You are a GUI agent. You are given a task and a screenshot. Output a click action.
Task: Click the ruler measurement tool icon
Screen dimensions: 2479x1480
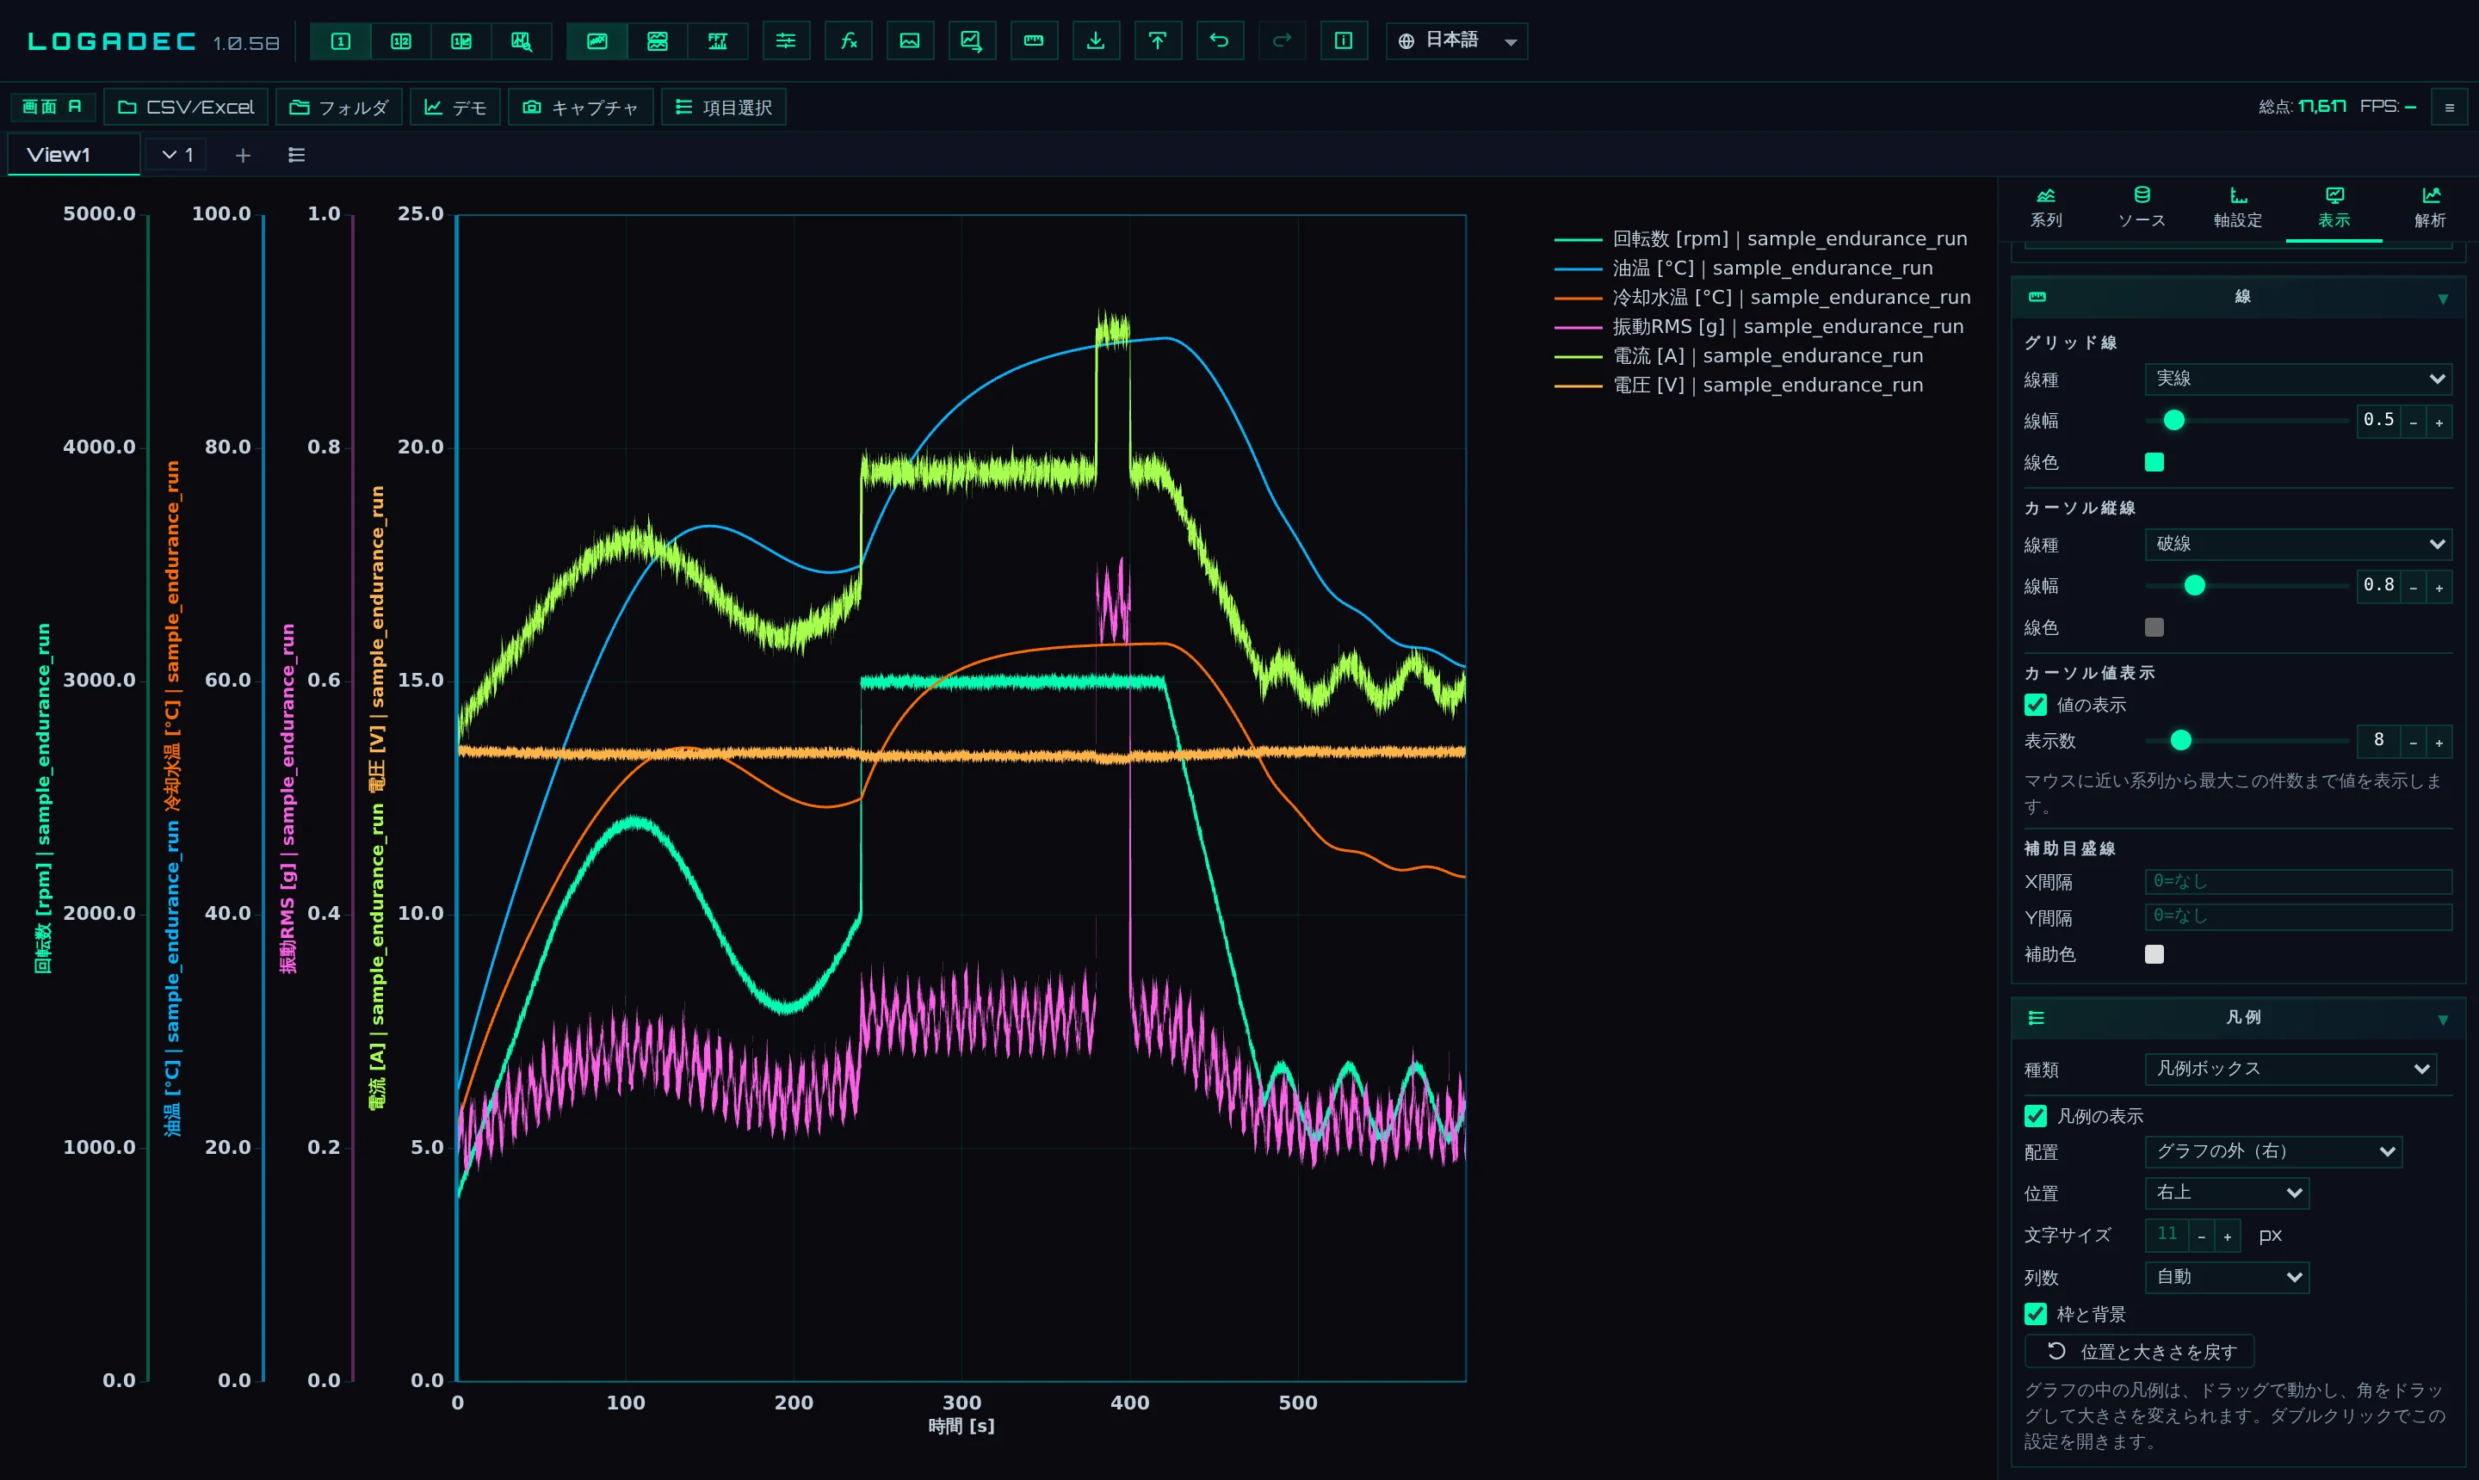point(1034,41)
